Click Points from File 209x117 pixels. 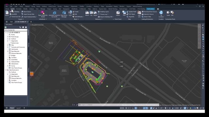[x=15, y=17]
